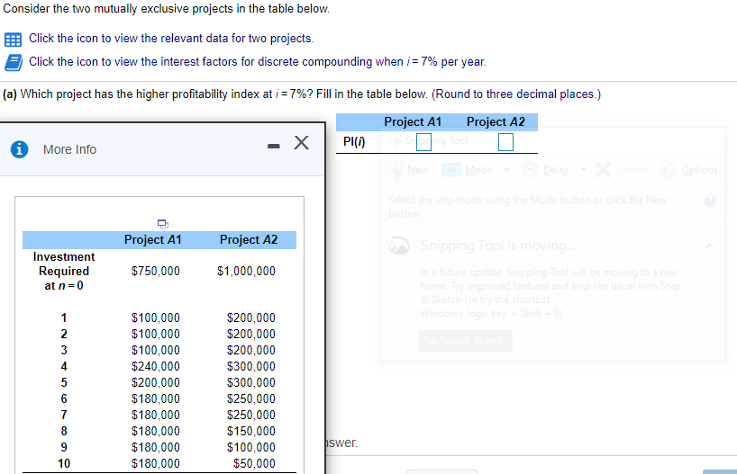This screenshot has height=474, width=737.
Task: Click the $100,000 Project A2 value in year 9
Action: [251, 447]
